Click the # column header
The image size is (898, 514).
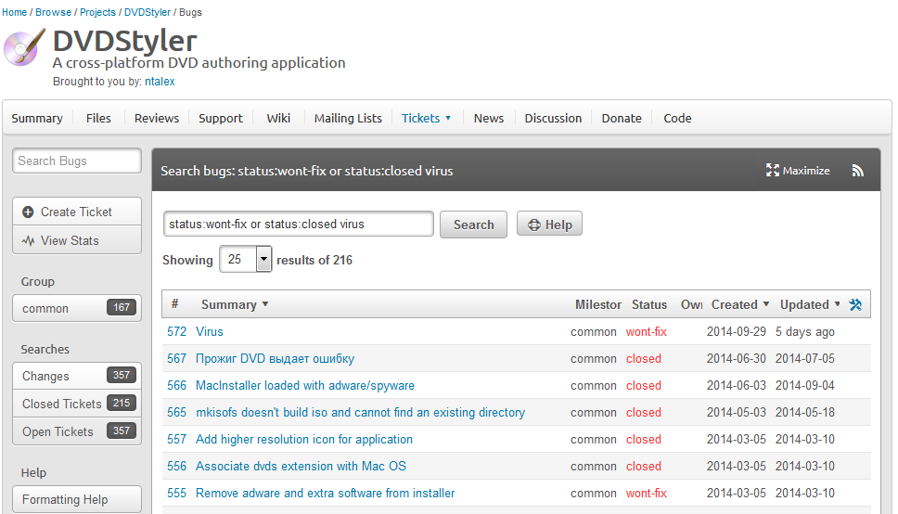tap(174, 303)
